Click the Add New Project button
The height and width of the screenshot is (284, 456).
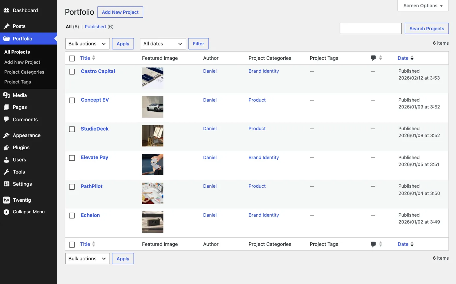pos(120,12)
